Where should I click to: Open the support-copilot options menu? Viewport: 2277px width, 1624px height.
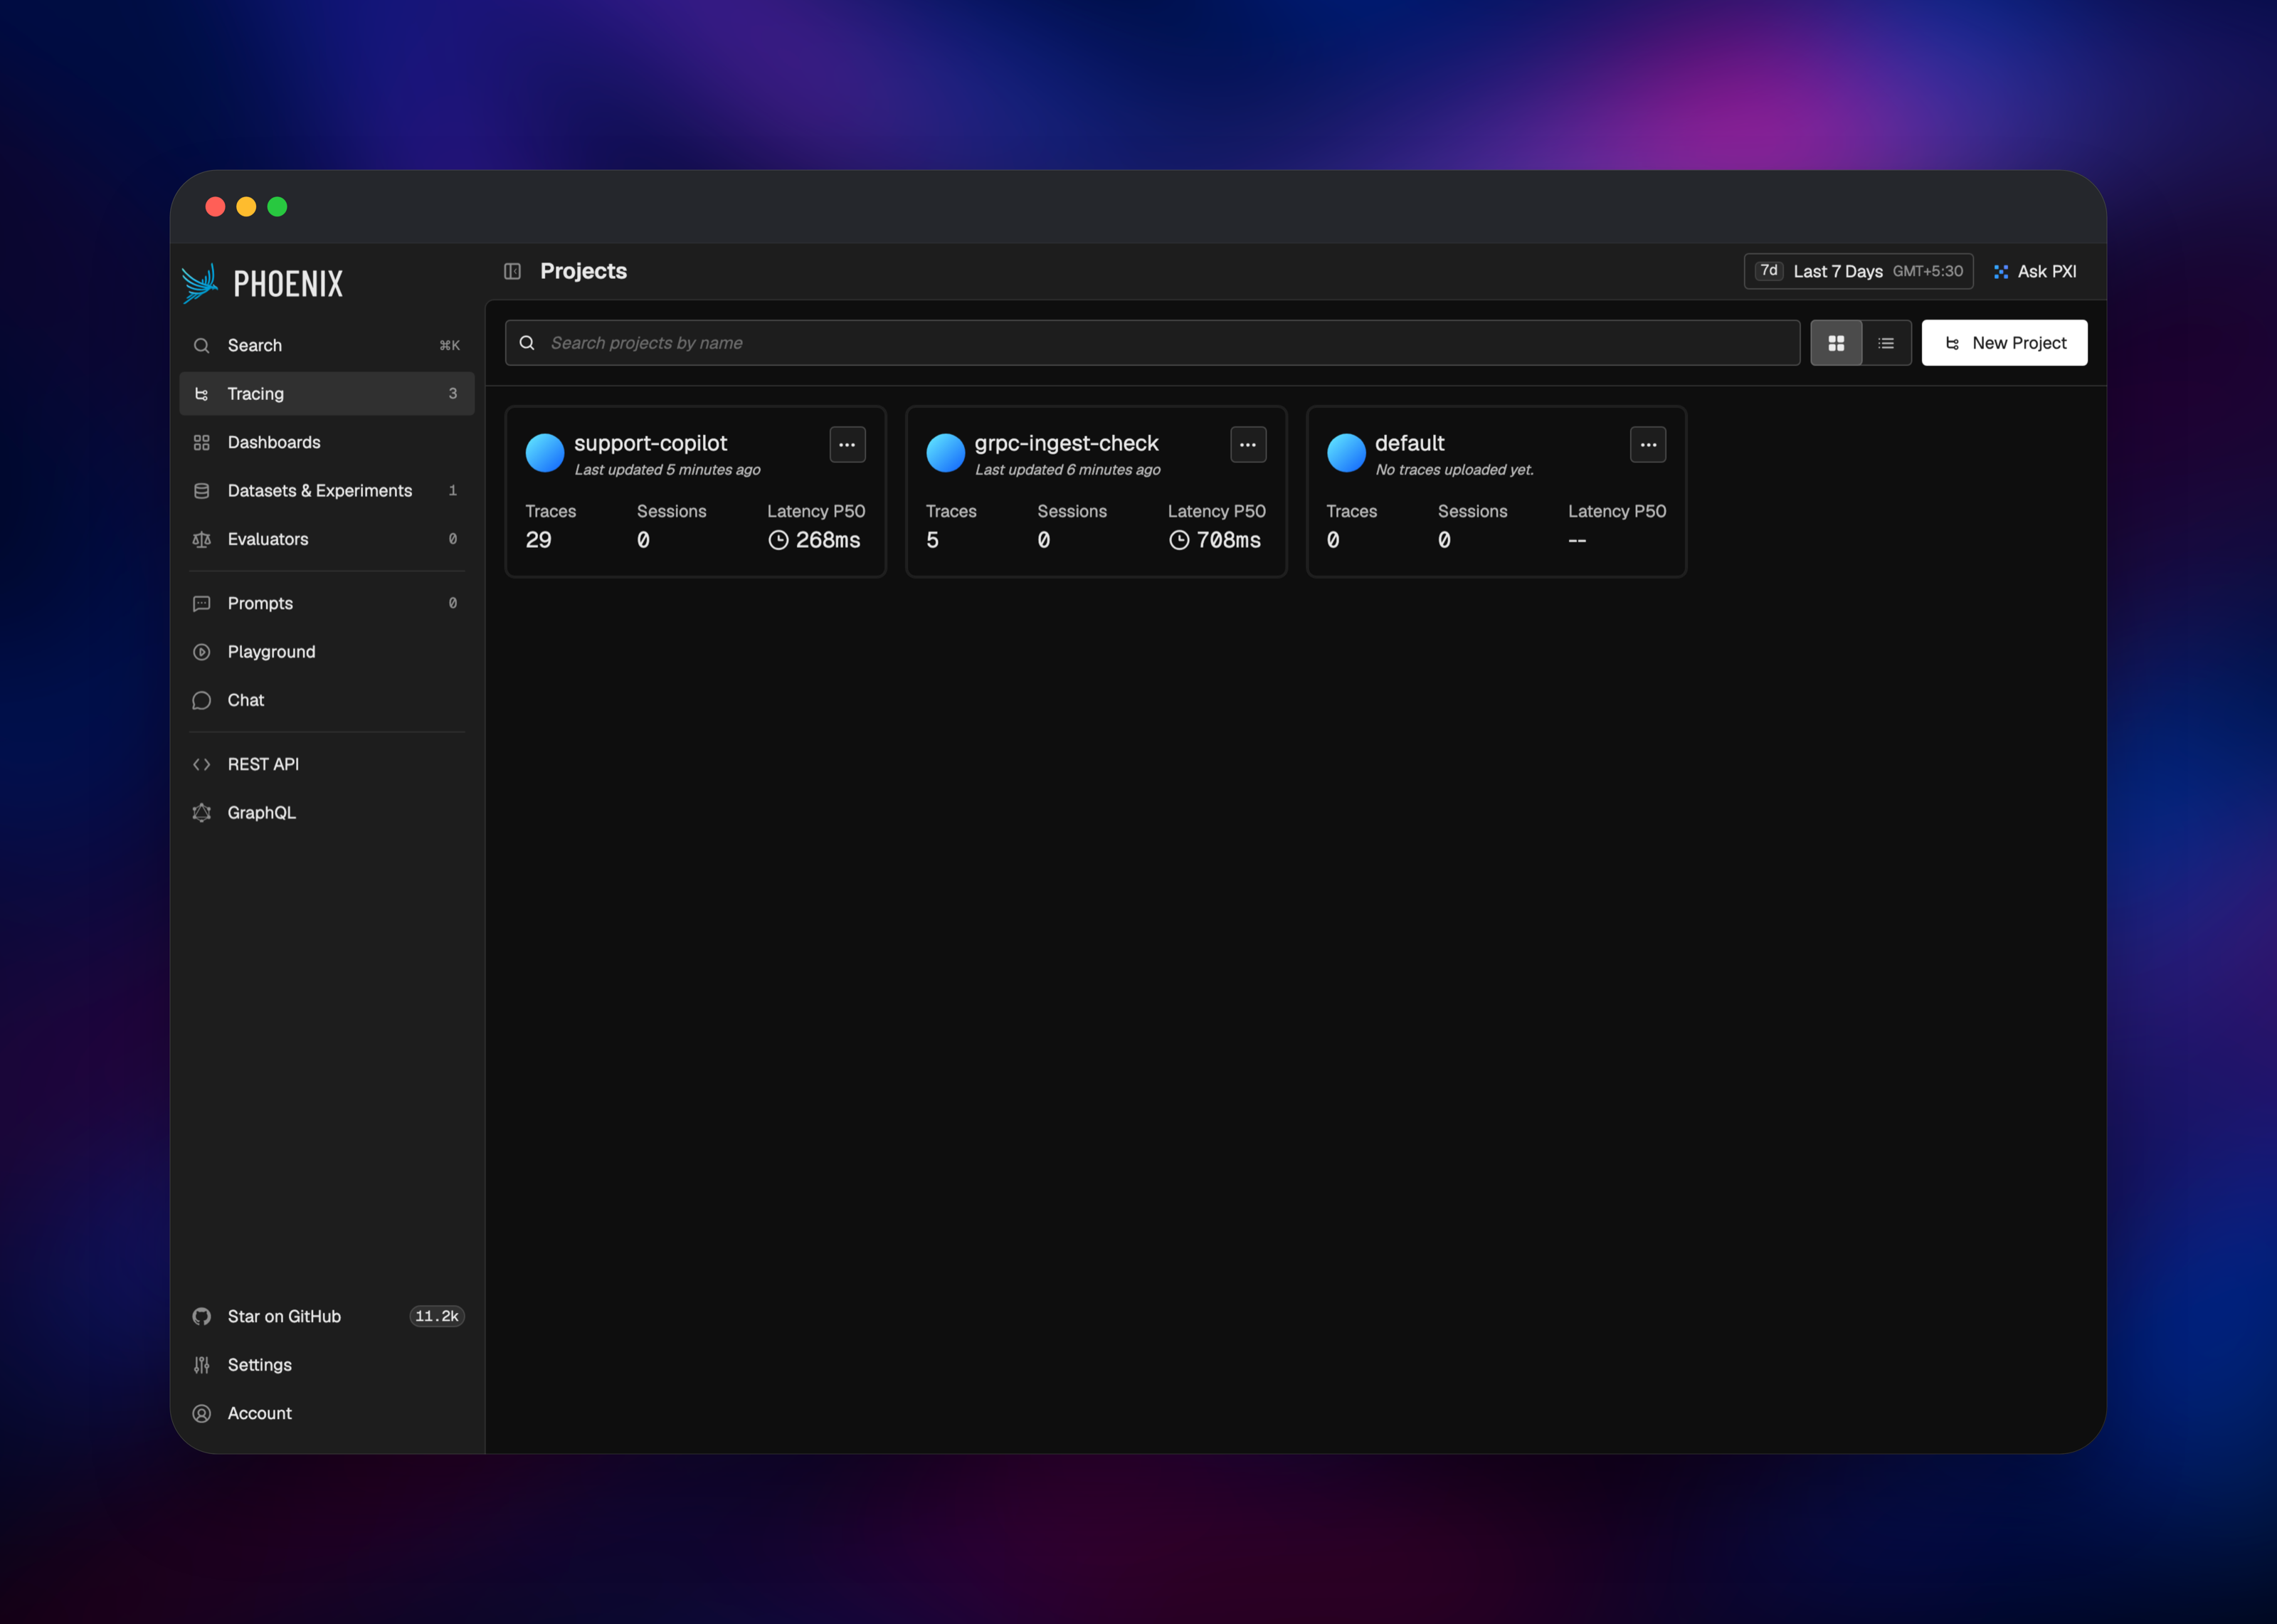(x=847, y=445)
